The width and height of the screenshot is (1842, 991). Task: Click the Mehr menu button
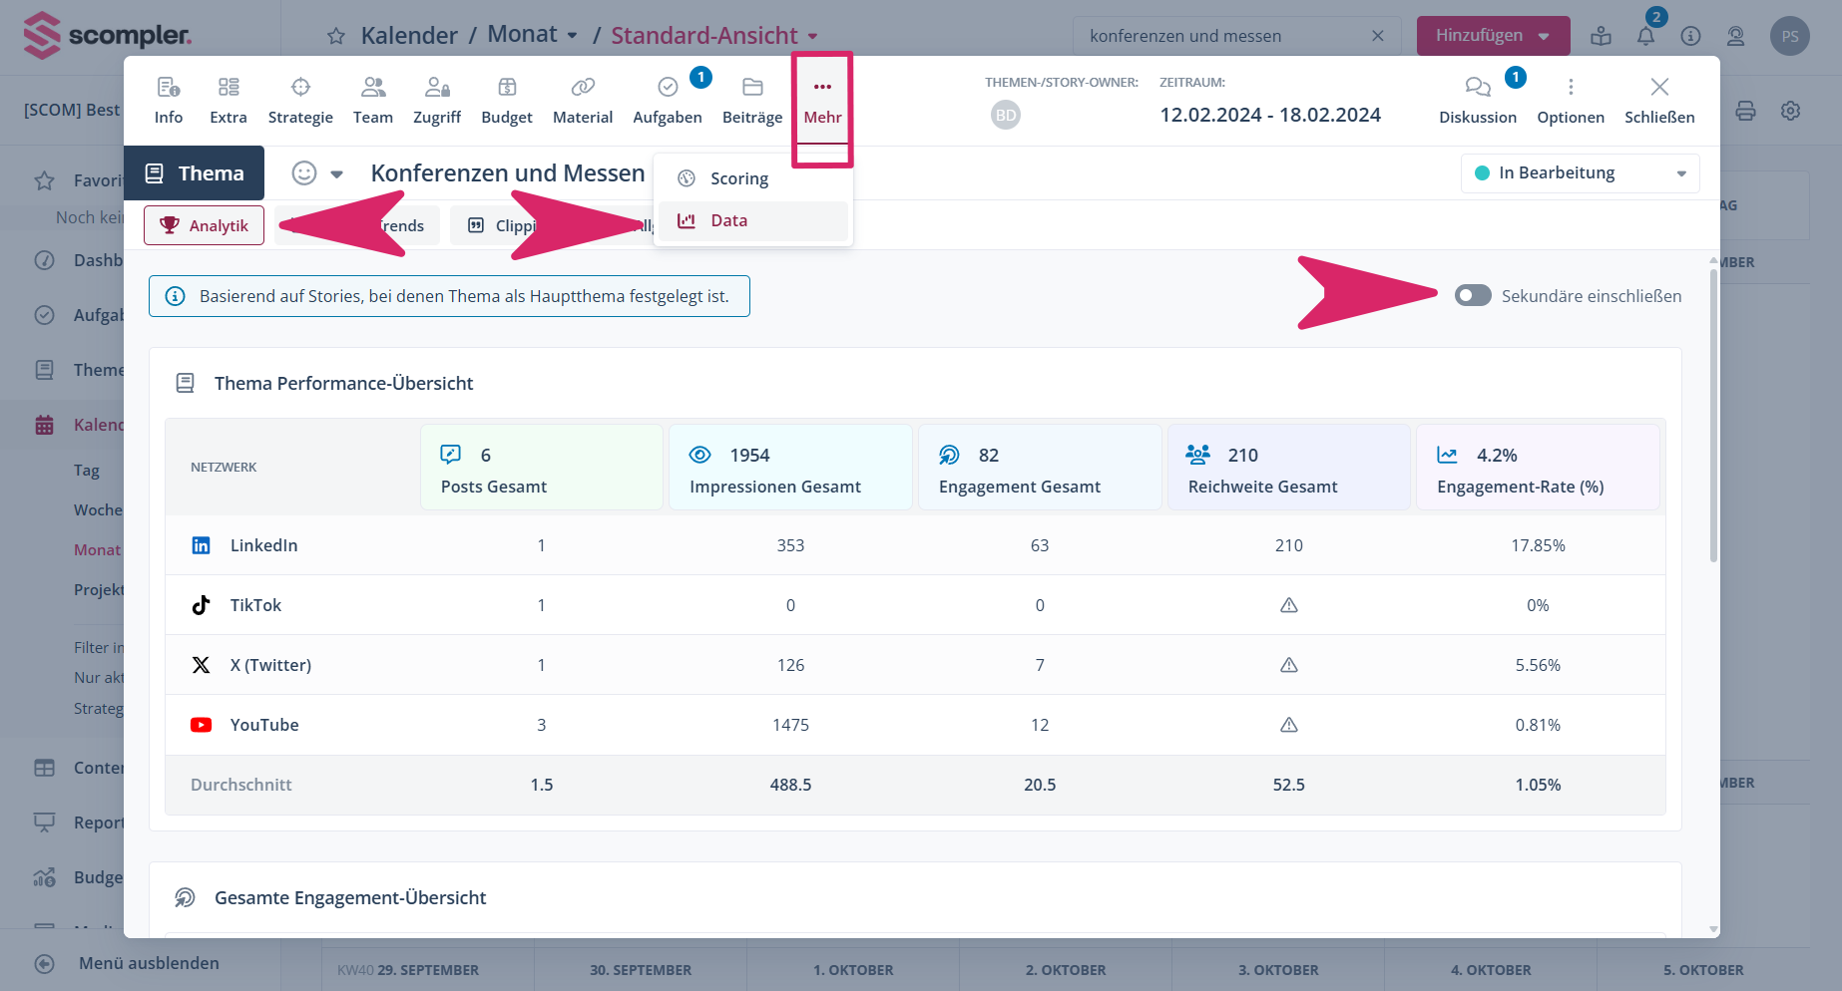pyautogui.click(x=822, y=101)
